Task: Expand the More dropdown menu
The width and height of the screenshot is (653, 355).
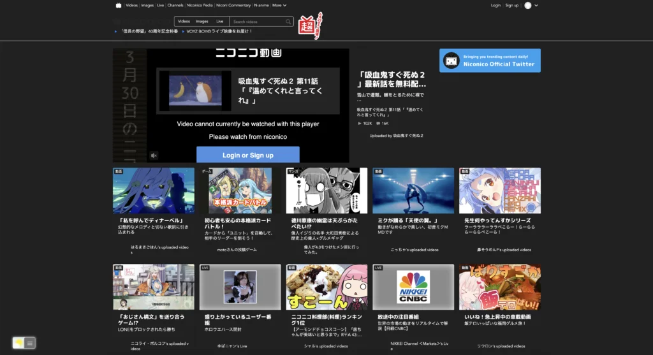Action: pyautogui.click(x=279, y=5)
